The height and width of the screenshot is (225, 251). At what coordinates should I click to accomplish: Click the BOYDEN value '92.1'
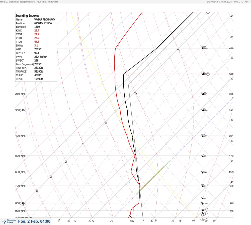(x=37, y=53)
